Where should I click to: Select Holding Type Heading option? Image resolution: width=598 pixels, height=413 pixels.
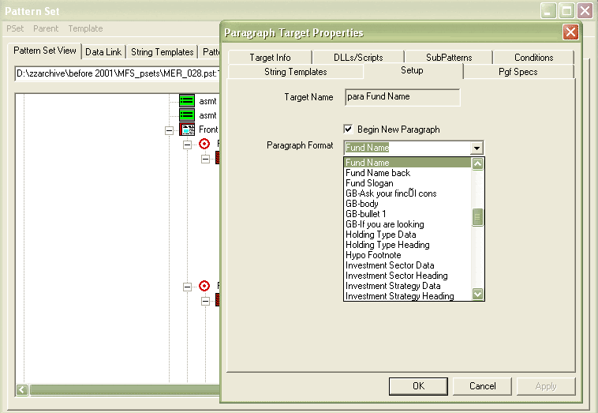coord(408,245)
